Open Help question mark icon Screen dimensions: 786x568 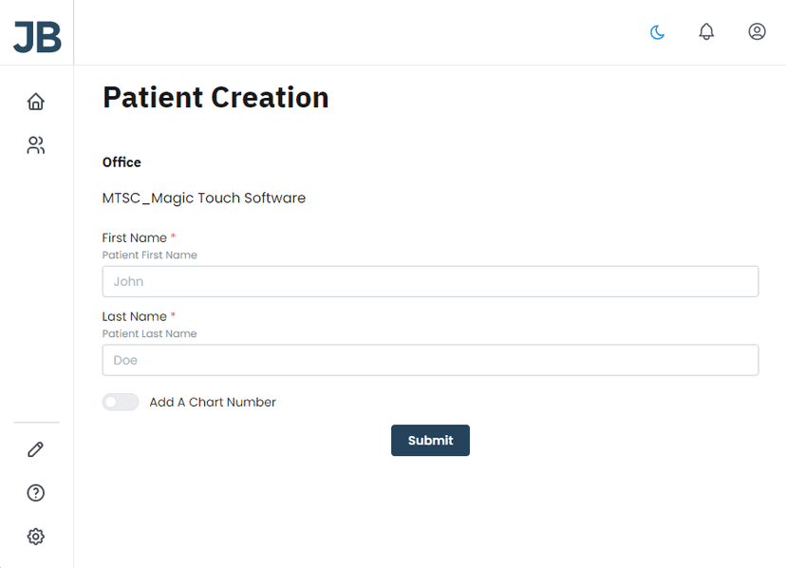pyautogui.click(x=36, y=493)
